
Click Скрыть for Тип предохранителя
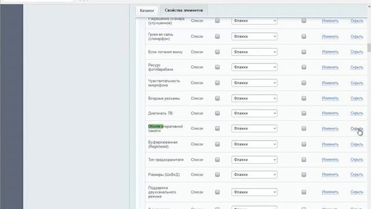click(357, 160)
